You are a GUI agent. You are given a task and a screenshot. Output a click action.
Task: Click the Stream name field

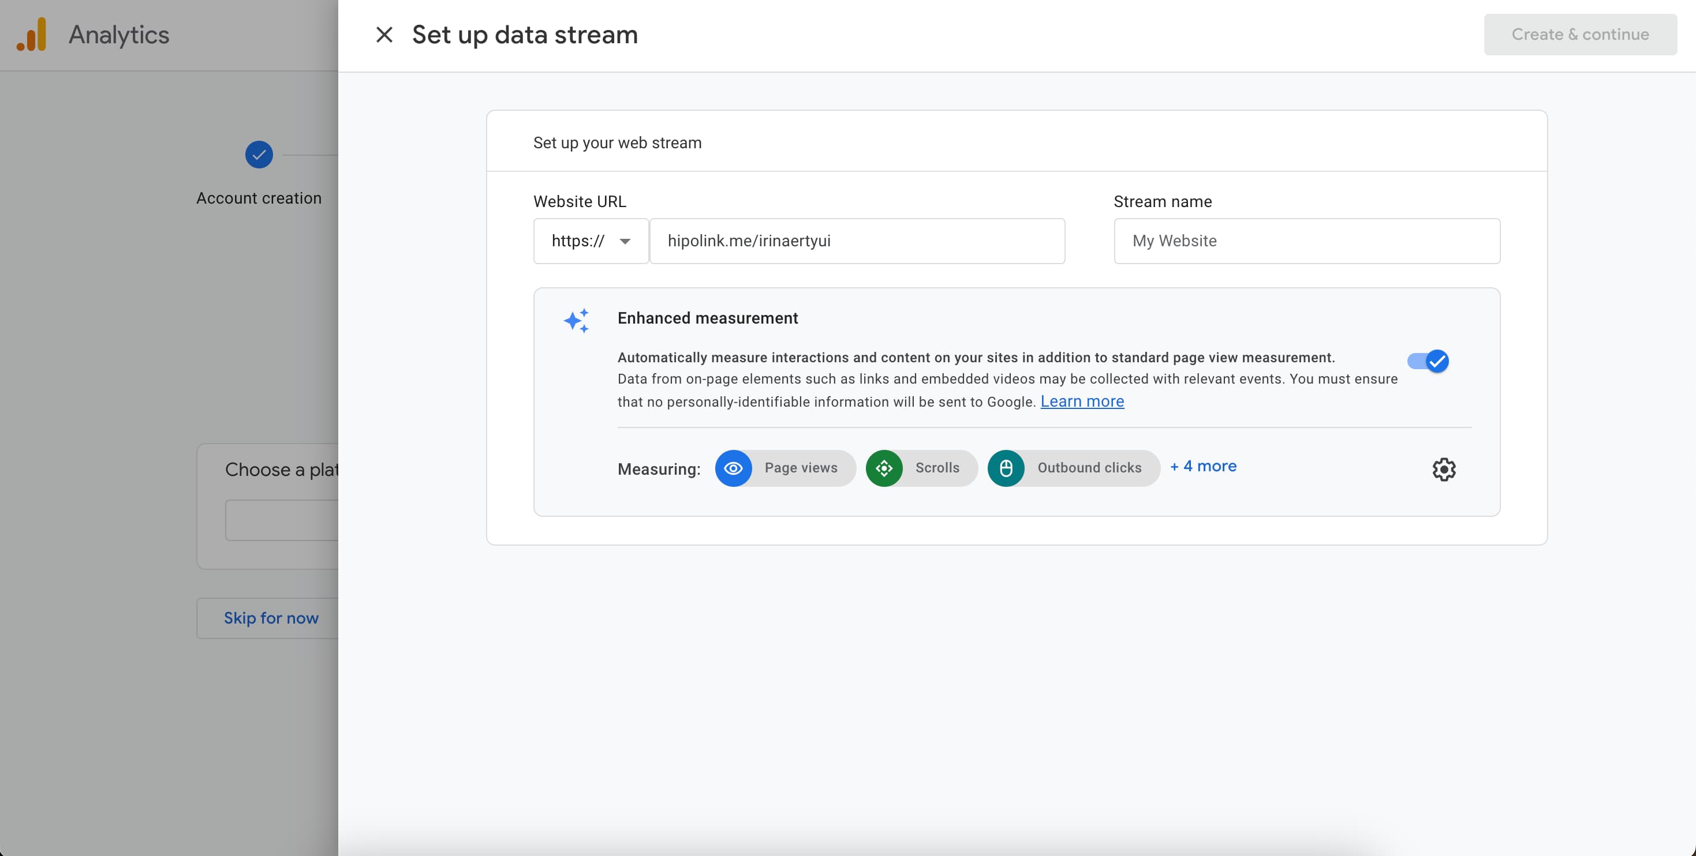(x=1306, y=241)
